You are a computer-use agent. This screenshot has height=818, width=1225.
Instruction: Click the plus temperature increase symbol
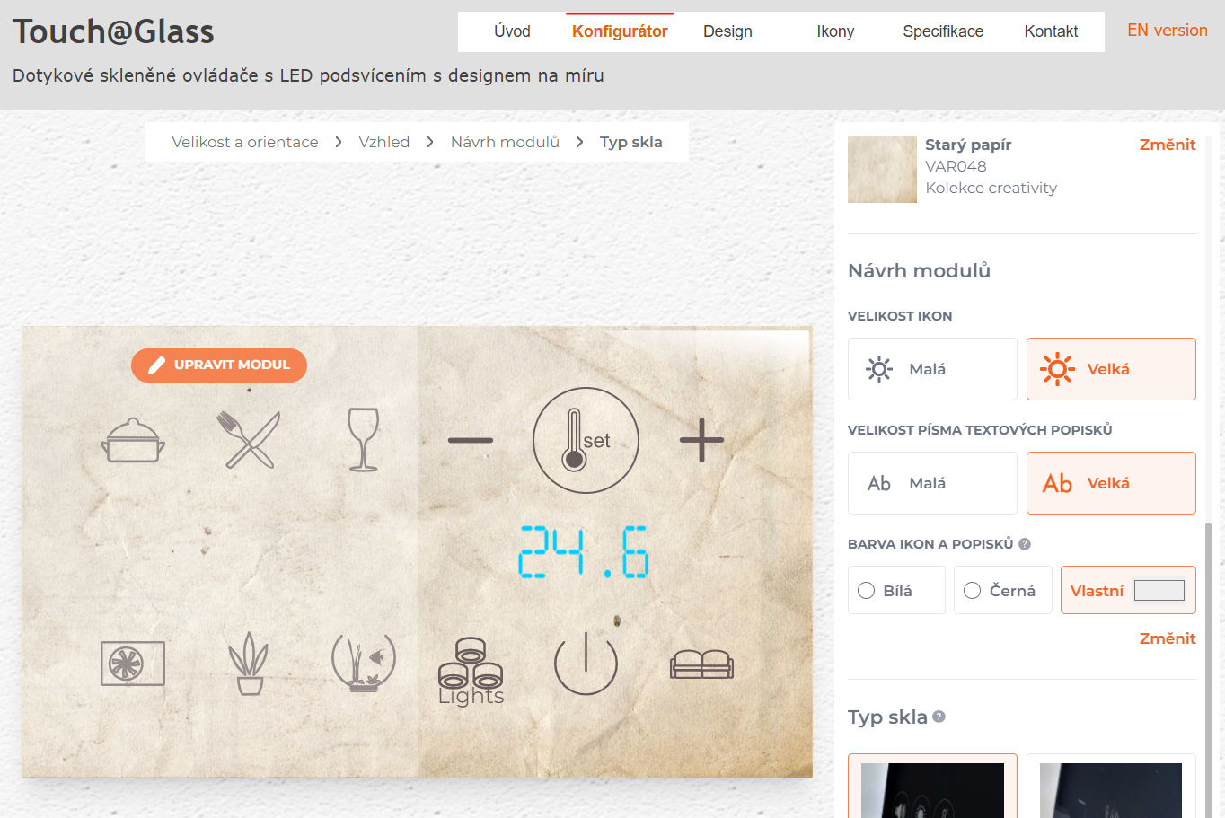[701, 440]
